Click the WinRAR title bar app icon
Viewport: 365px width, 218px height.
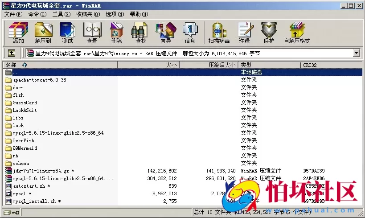(6, 5)
